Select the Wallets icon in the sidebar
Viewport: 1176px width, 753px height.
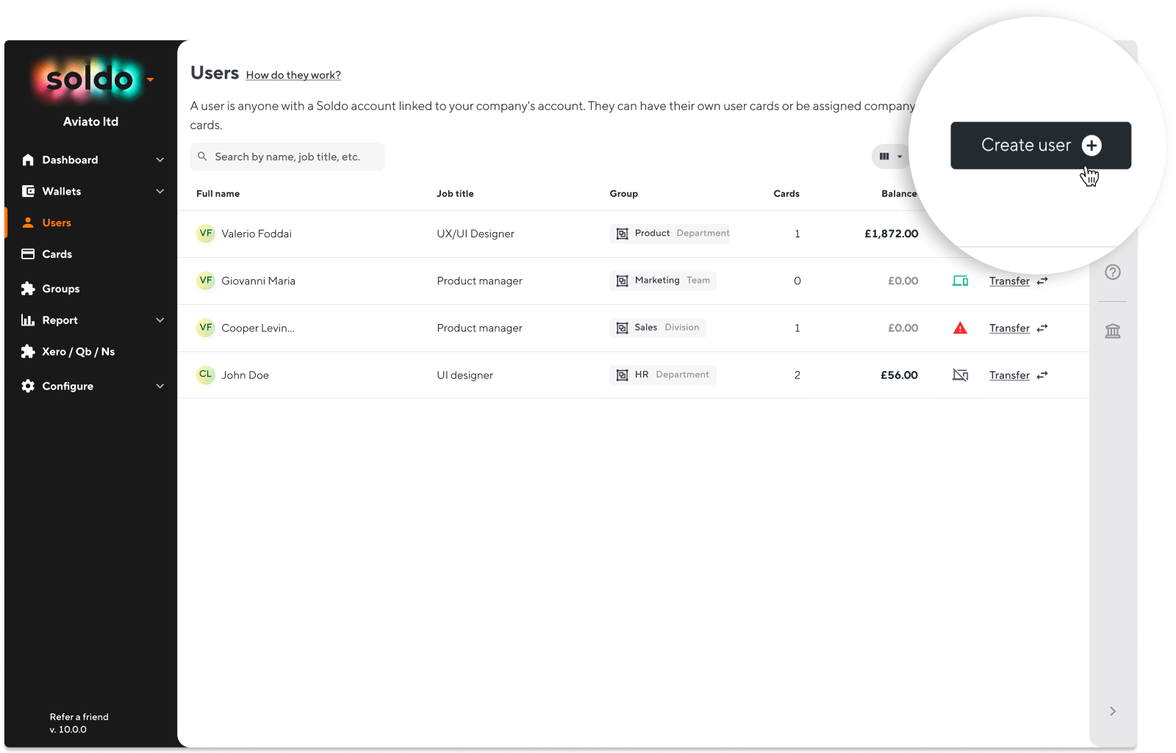(27, 191)
